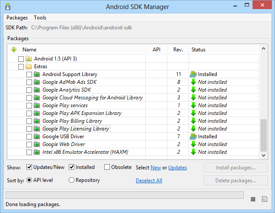This screenshot has height=213, width=275.
Task: Click the package icon for Google USB Driver
Action: [37, 137]
